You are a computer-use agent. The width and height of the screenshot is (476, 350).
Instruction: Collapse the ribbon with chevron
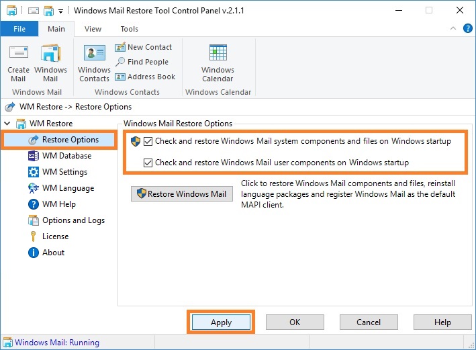tap(453, 28)
